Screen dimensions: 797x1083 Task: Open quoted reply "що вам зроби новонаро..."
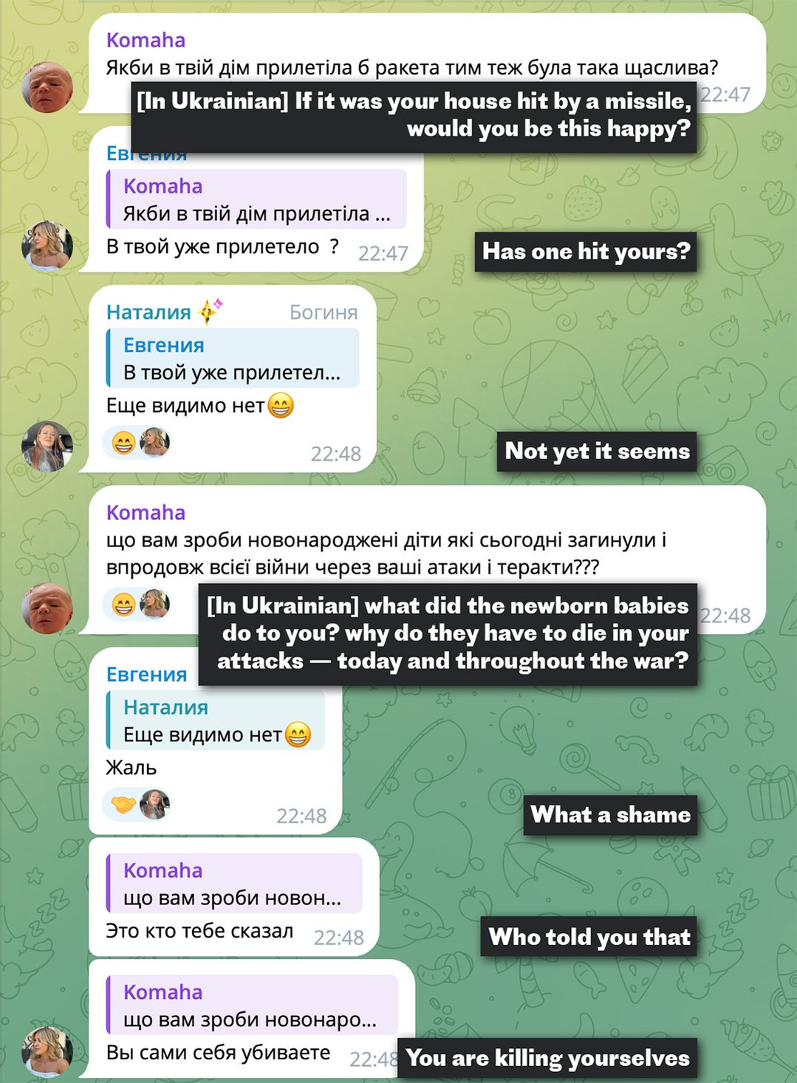(252, 1005)
